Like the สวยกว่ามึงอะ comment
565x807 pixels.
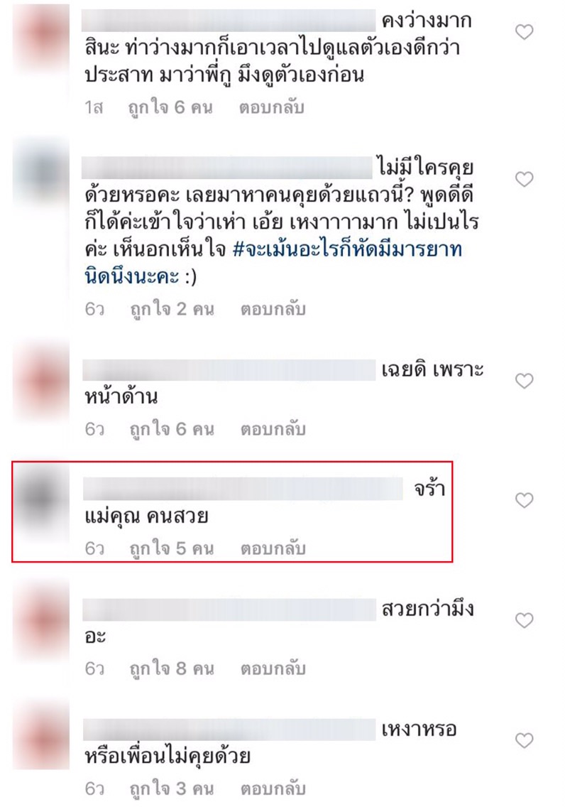tap(524, 621)
